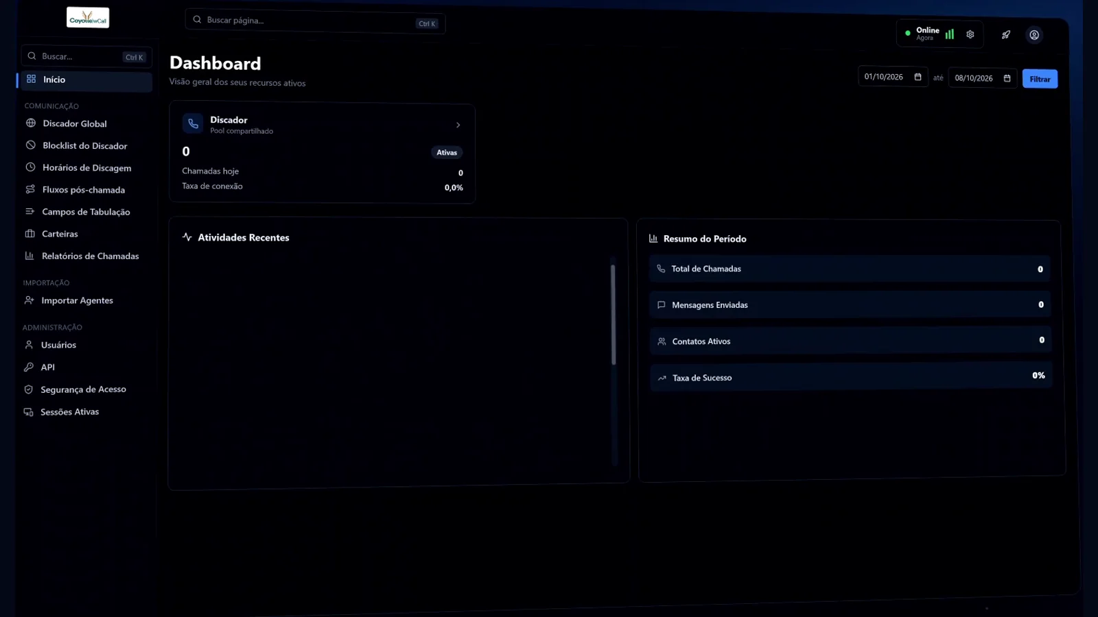Open calendar picker for start date 01/10/2026
The height and width of the screenshot is (617, 1098).
coord(918,77)
